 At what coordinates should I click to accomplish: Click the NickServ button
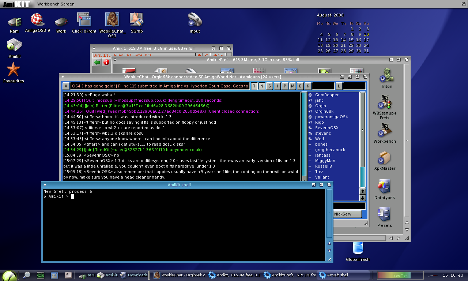point(347,214)
